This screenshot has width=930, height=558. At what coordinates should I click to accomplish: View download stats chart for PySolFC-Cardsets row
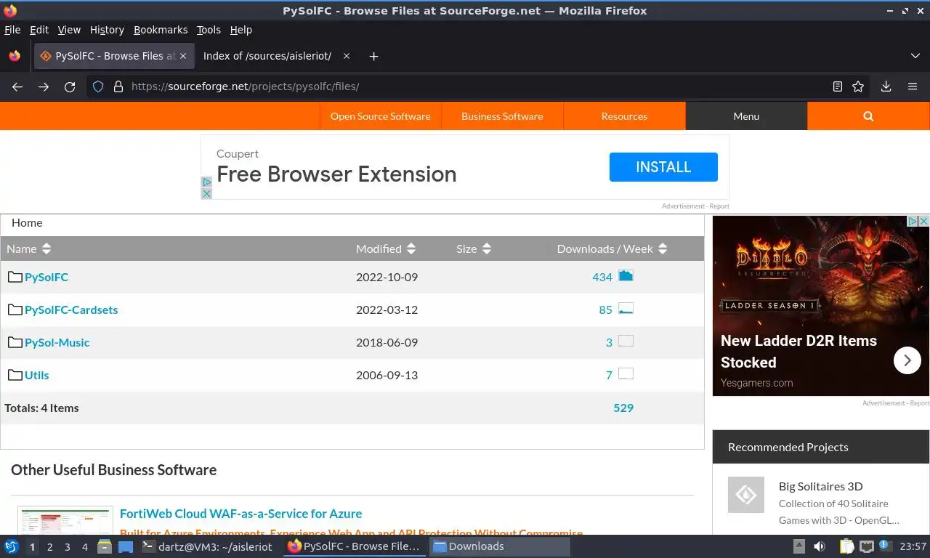(x=626, y=308)
